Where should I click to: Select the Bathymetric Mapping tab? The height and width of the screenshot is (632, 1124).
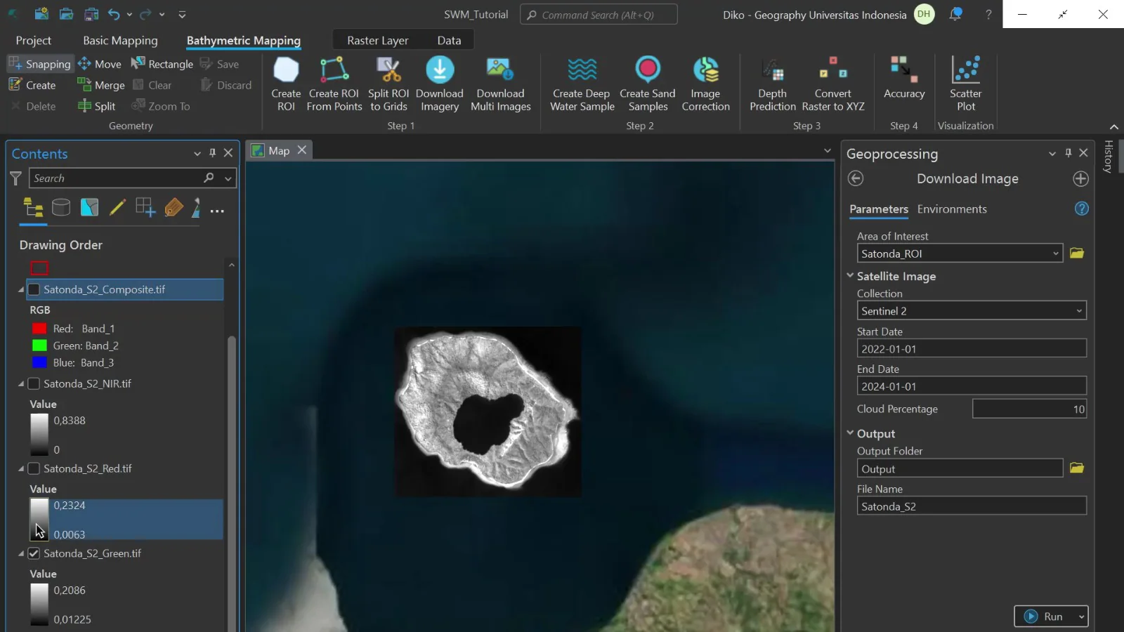click(x=243, y=41)
